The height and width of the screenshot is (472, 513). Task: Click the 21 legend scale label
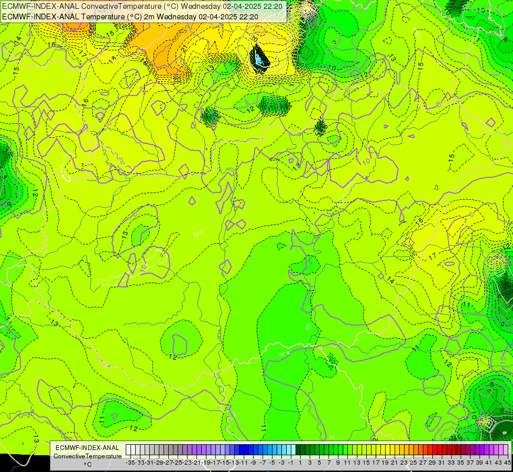click(x=394, y=463)
